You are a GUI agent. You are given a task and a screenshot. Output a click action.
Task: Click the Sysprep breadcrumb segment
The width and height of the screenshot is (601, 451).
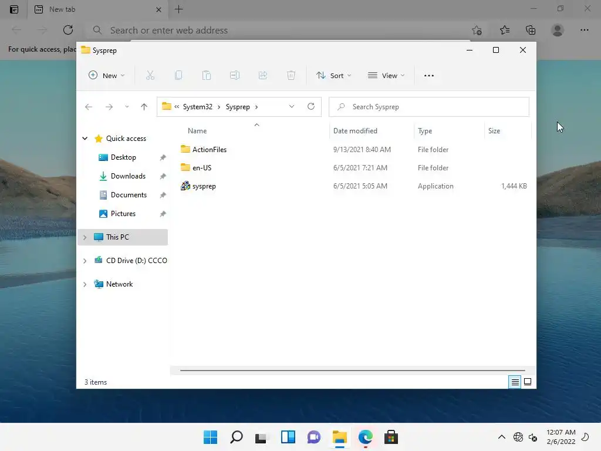(x=238, y=107)
